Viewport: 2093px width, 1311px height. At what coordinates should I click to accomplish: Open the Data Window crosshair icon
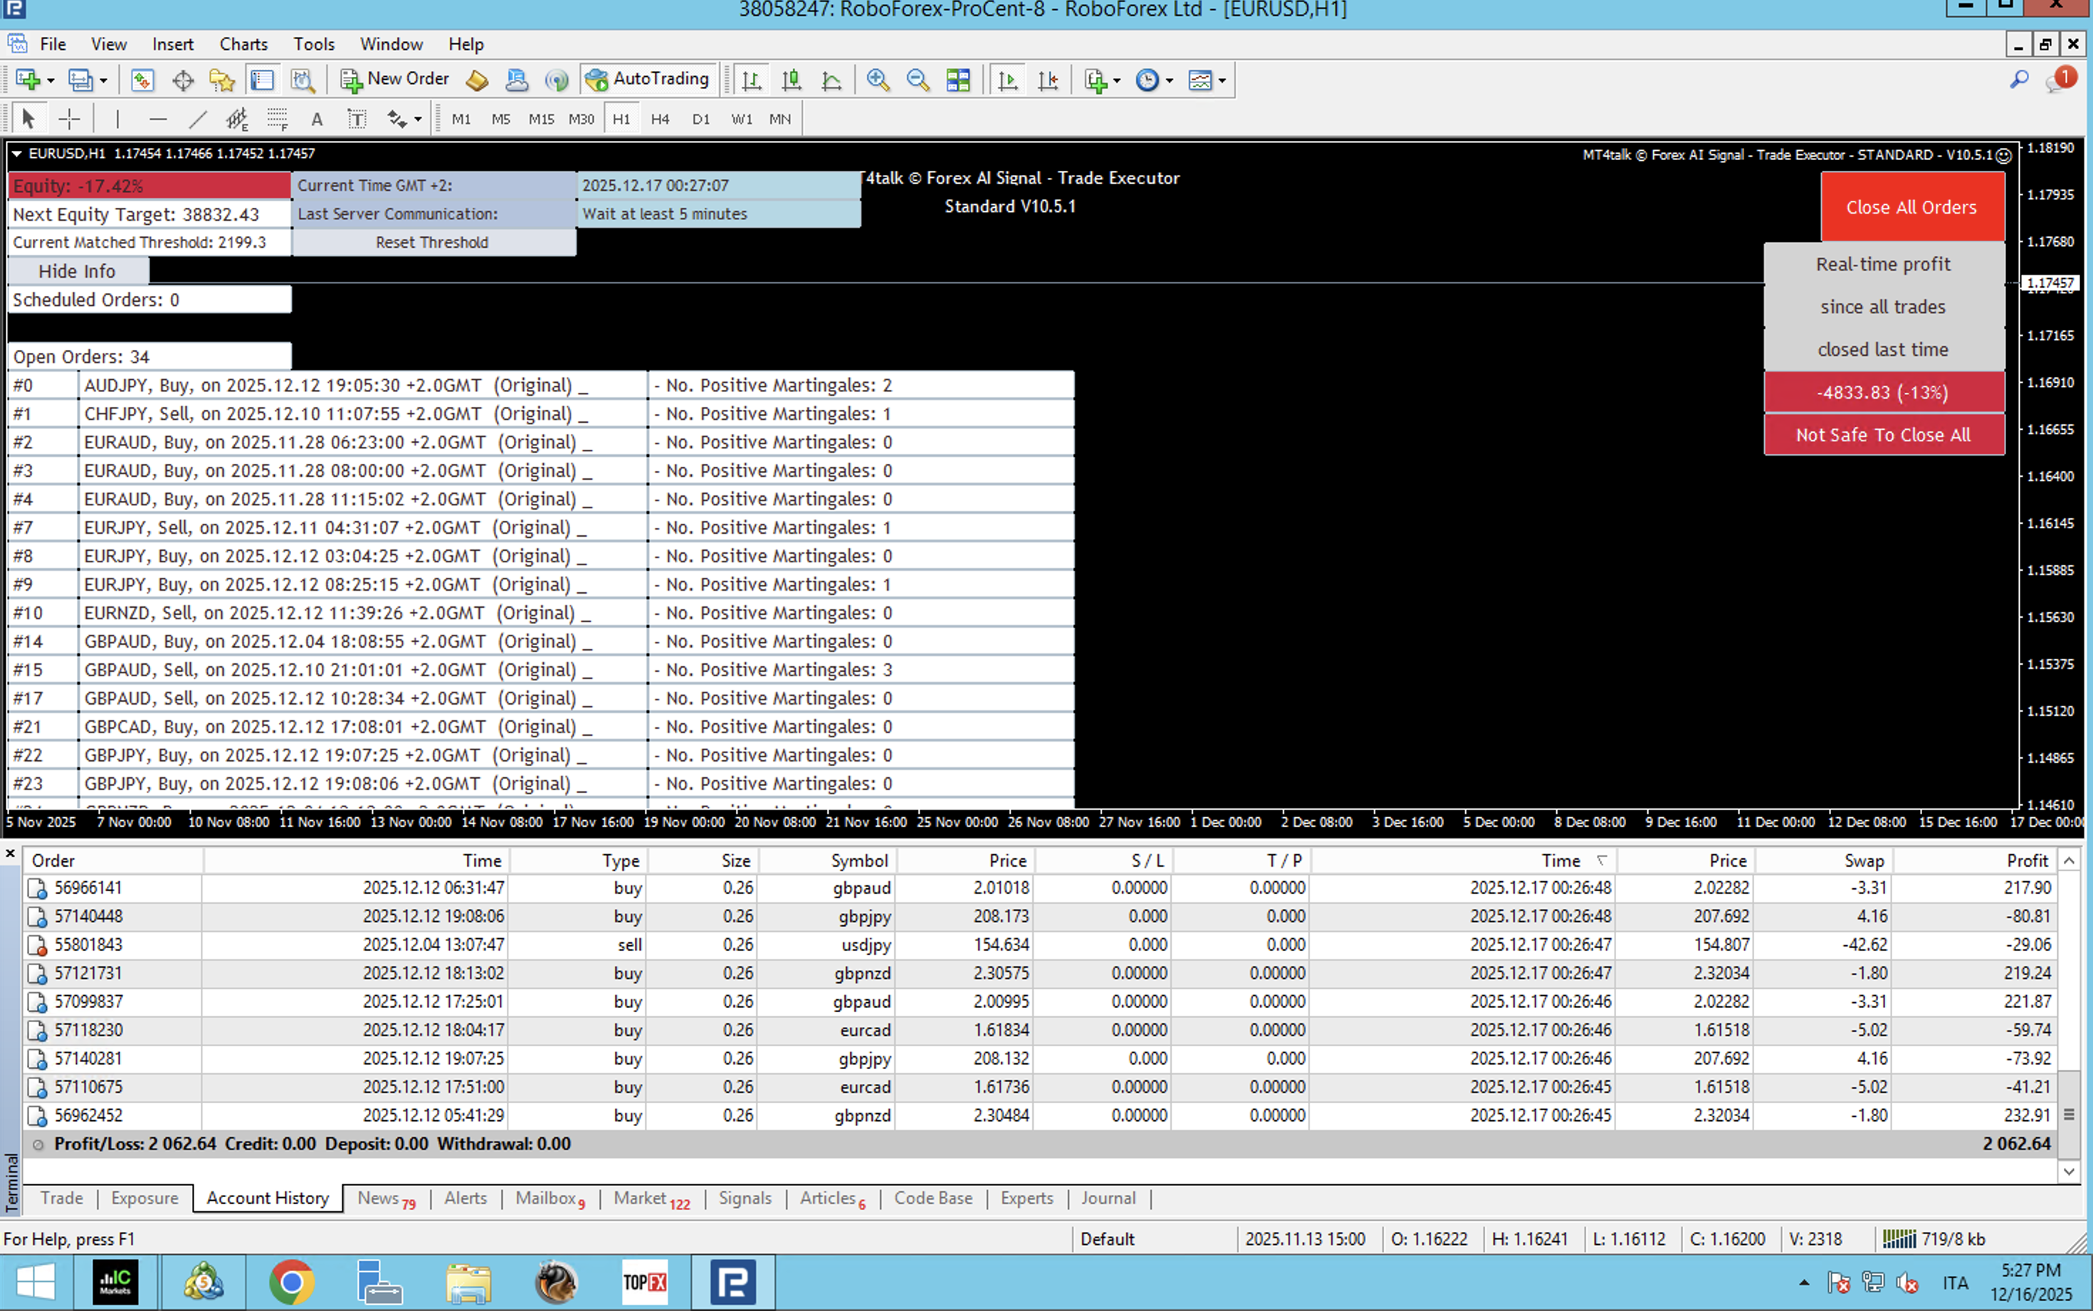click(182, 80)
